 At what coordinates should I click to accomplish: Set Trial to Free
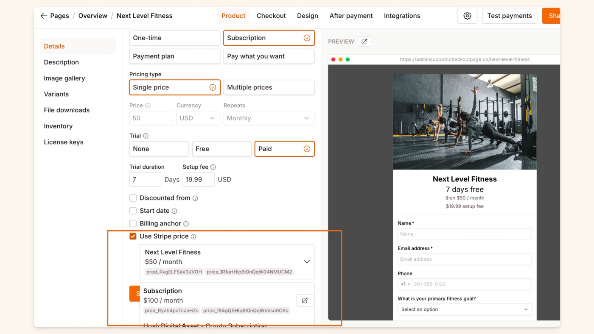point(222,149)
